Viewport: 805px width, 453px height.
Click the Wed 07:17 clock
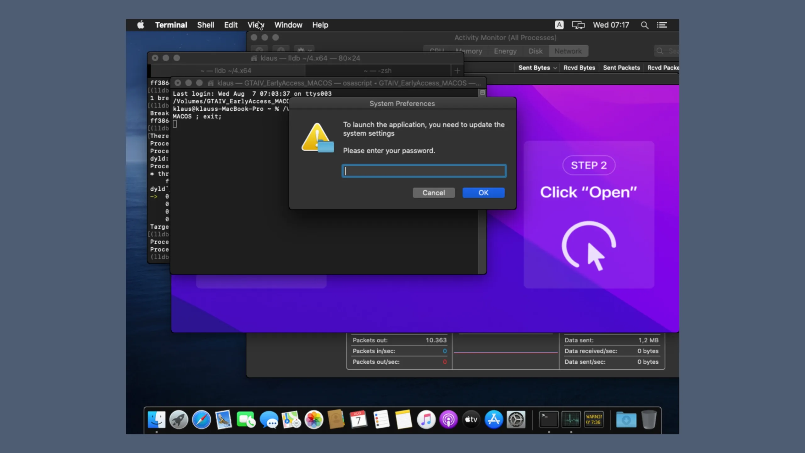611,25
